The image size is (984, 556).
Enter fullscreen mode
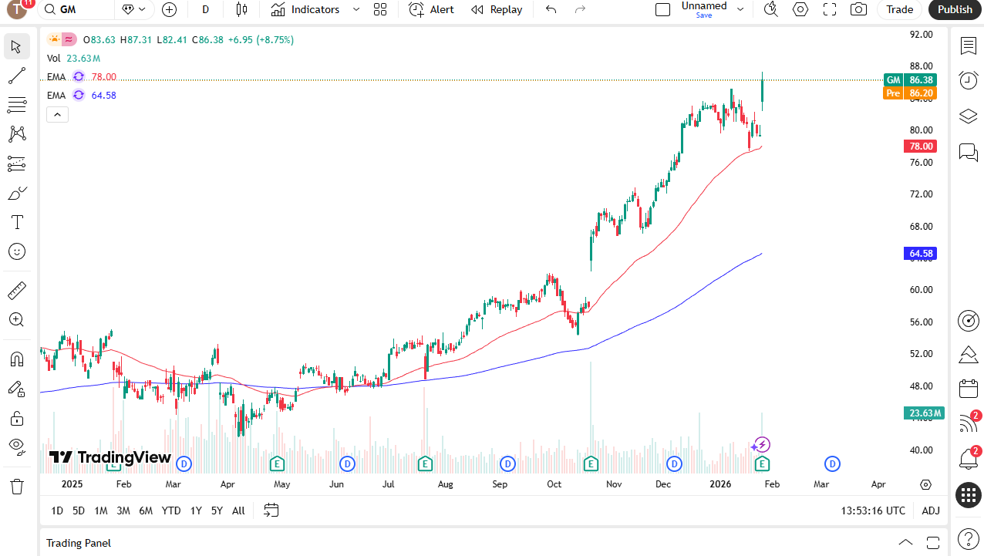(x=830, y=9)
